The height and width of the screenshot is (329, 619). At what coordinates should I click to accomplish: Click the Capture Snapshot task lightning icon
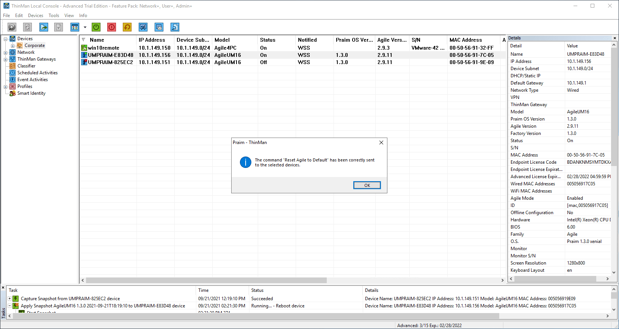click(16, 299)
